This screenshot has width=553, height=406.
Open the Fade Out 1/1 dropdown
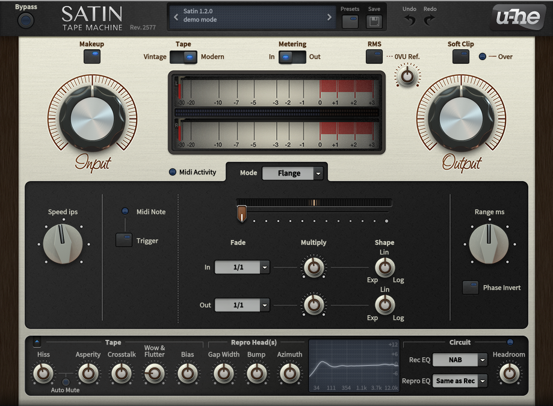click(x=243, y=305)
